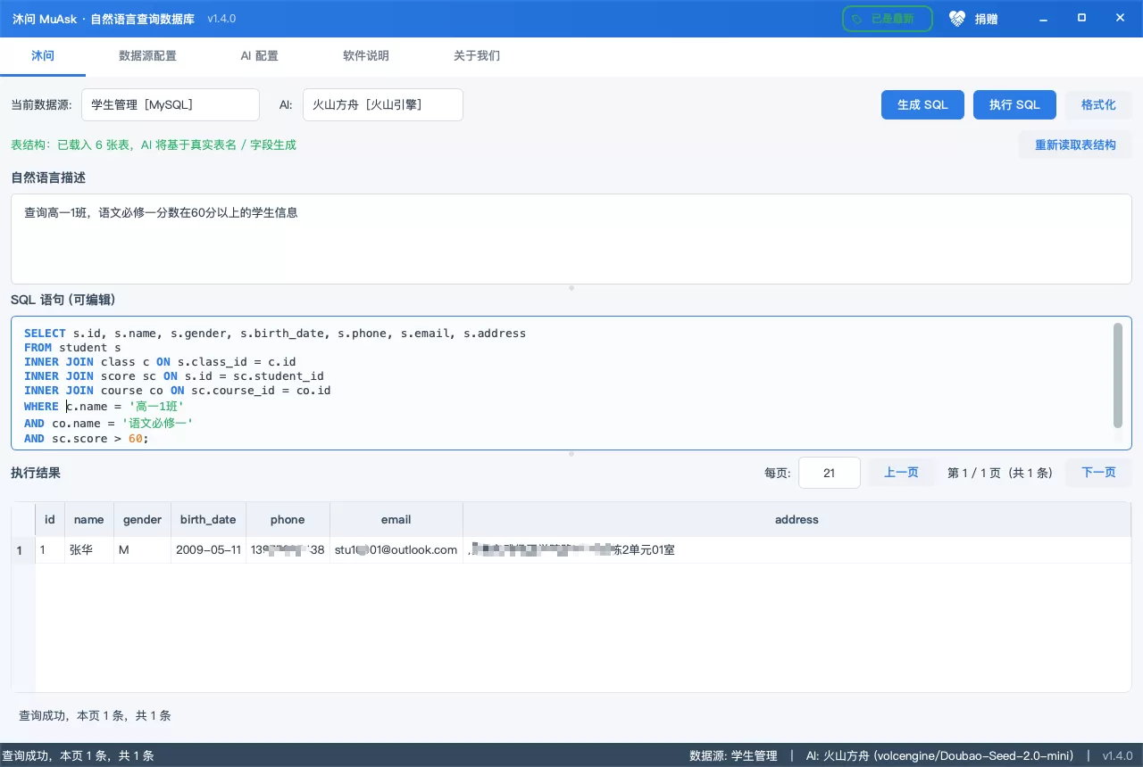Select the email cell ending in @outlook.com
1143x767 pixels.
click(396, 550)
